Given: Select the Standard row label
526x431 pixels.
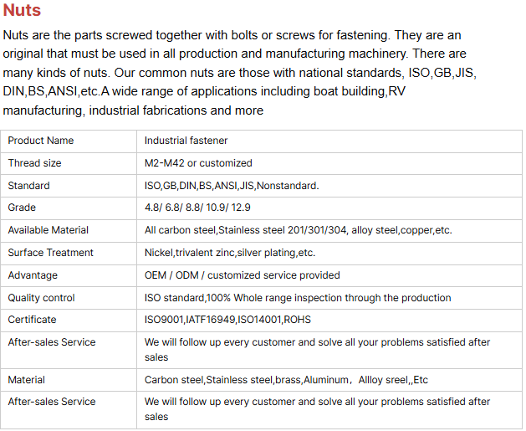Looking at the screenshot, I should pyautogui.click(x=29, y=186).
